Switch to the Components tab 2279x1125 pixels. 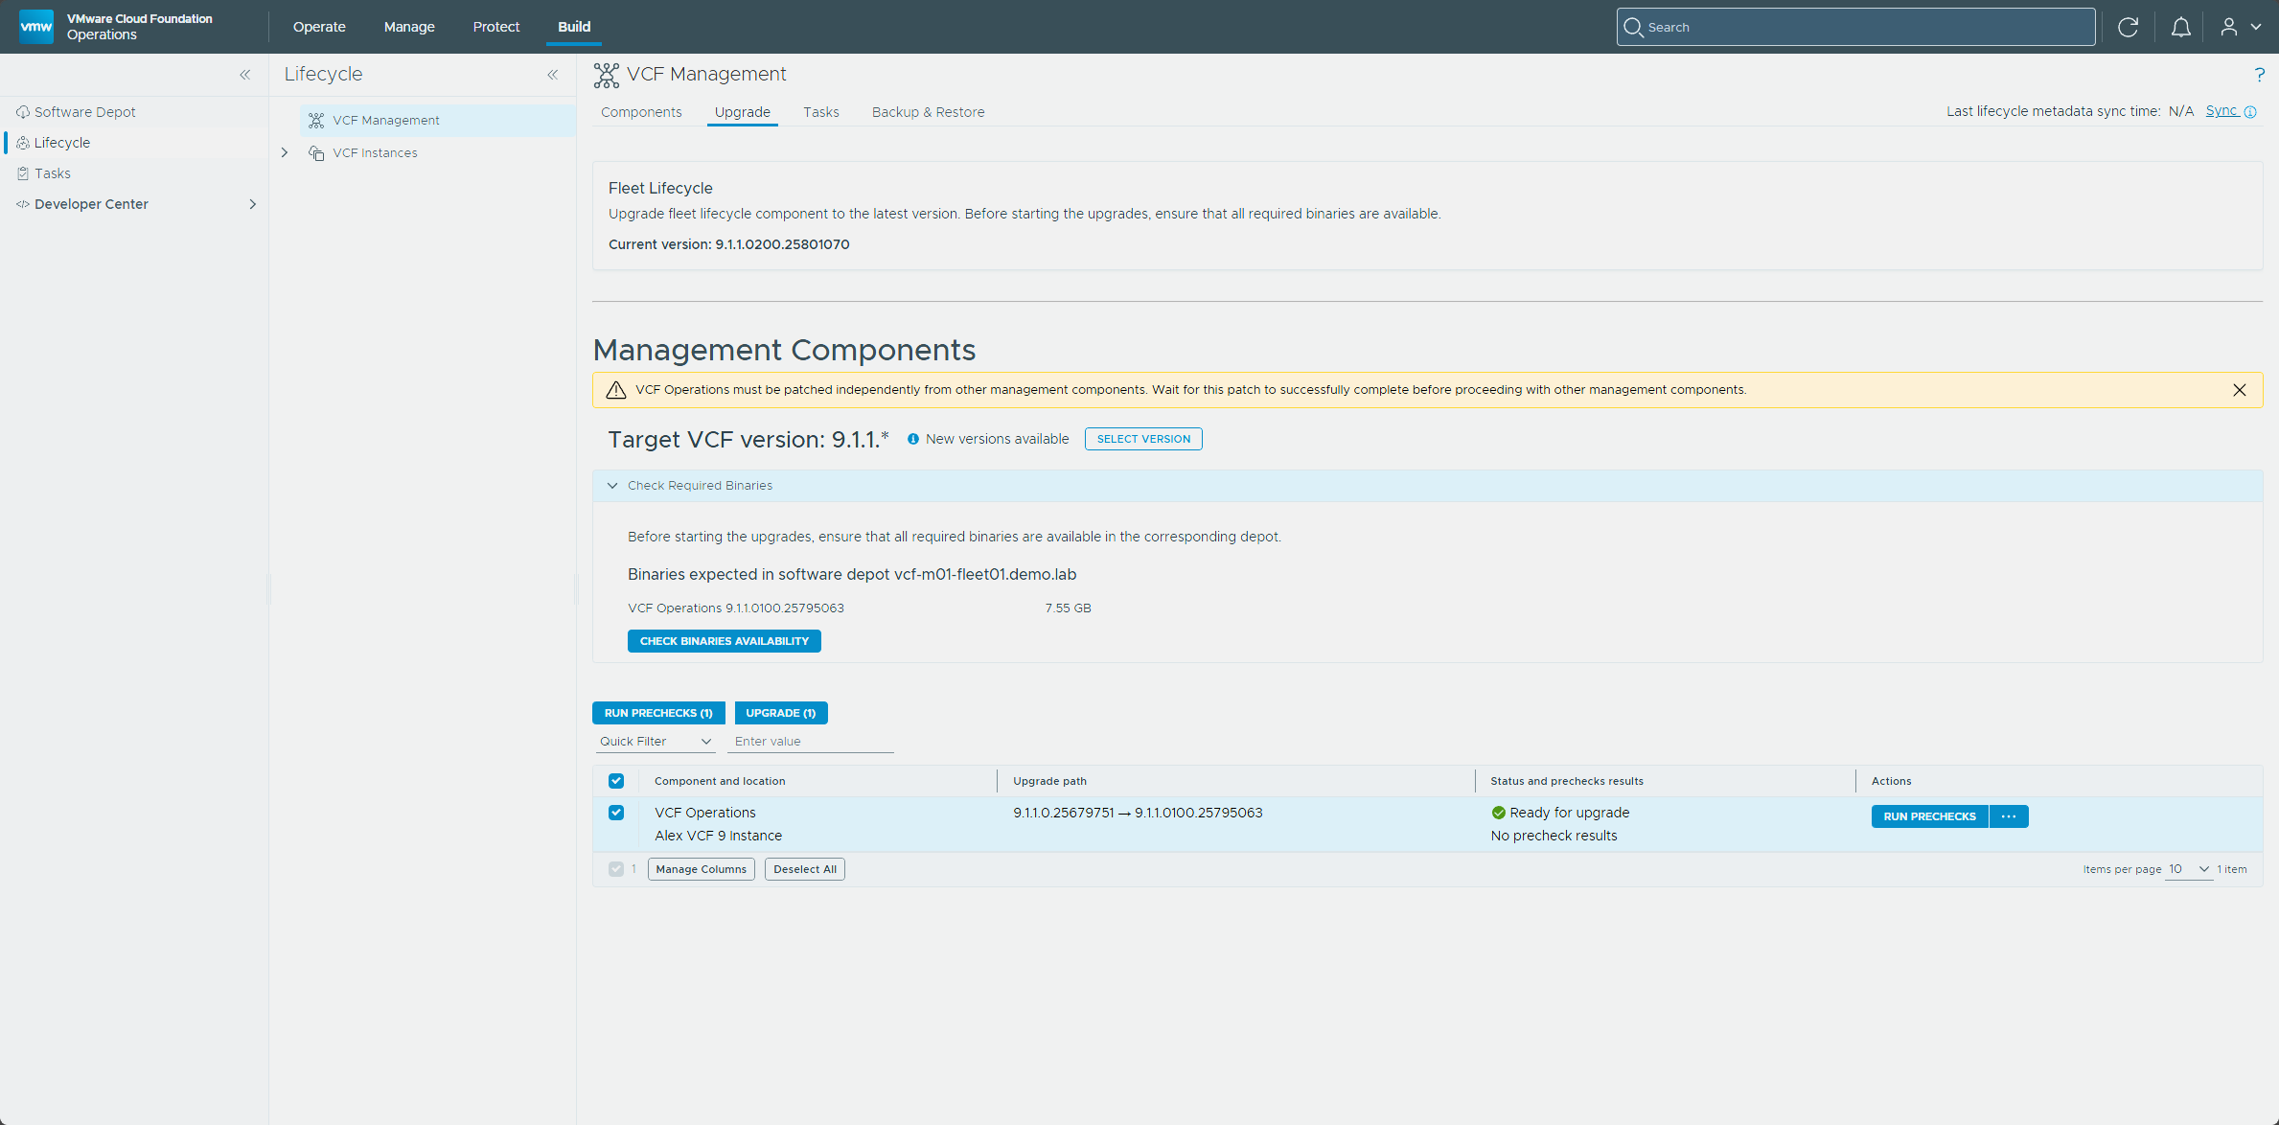pos(641,112)
